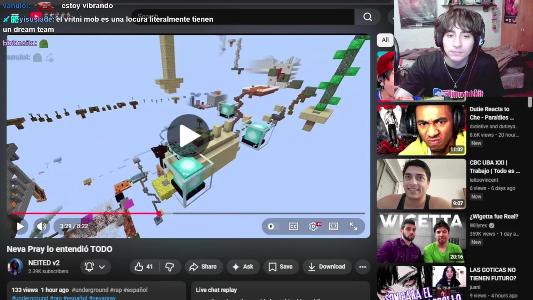This screenshot has height=300, width=533.
Task: Open CBC UBA XXI Trabajo video title
Action: tap(495, 167)
